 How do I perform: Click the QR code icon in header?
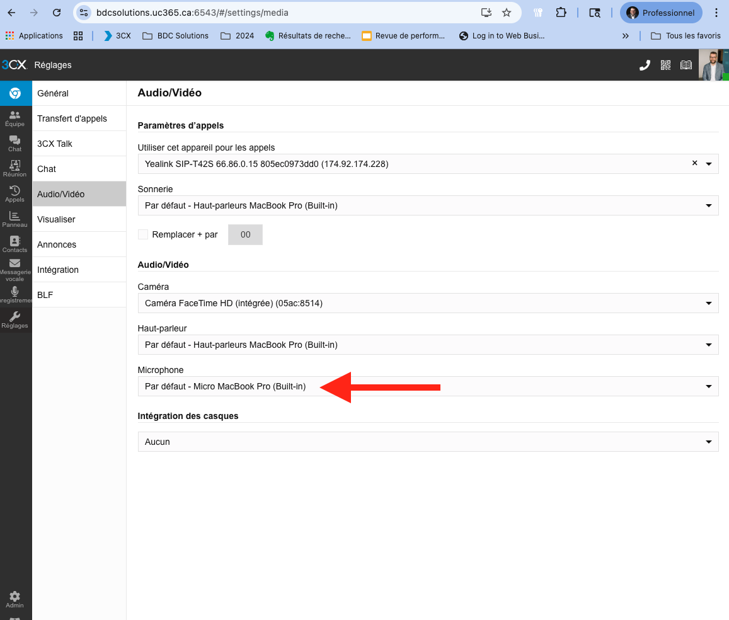tap(666, 65)
